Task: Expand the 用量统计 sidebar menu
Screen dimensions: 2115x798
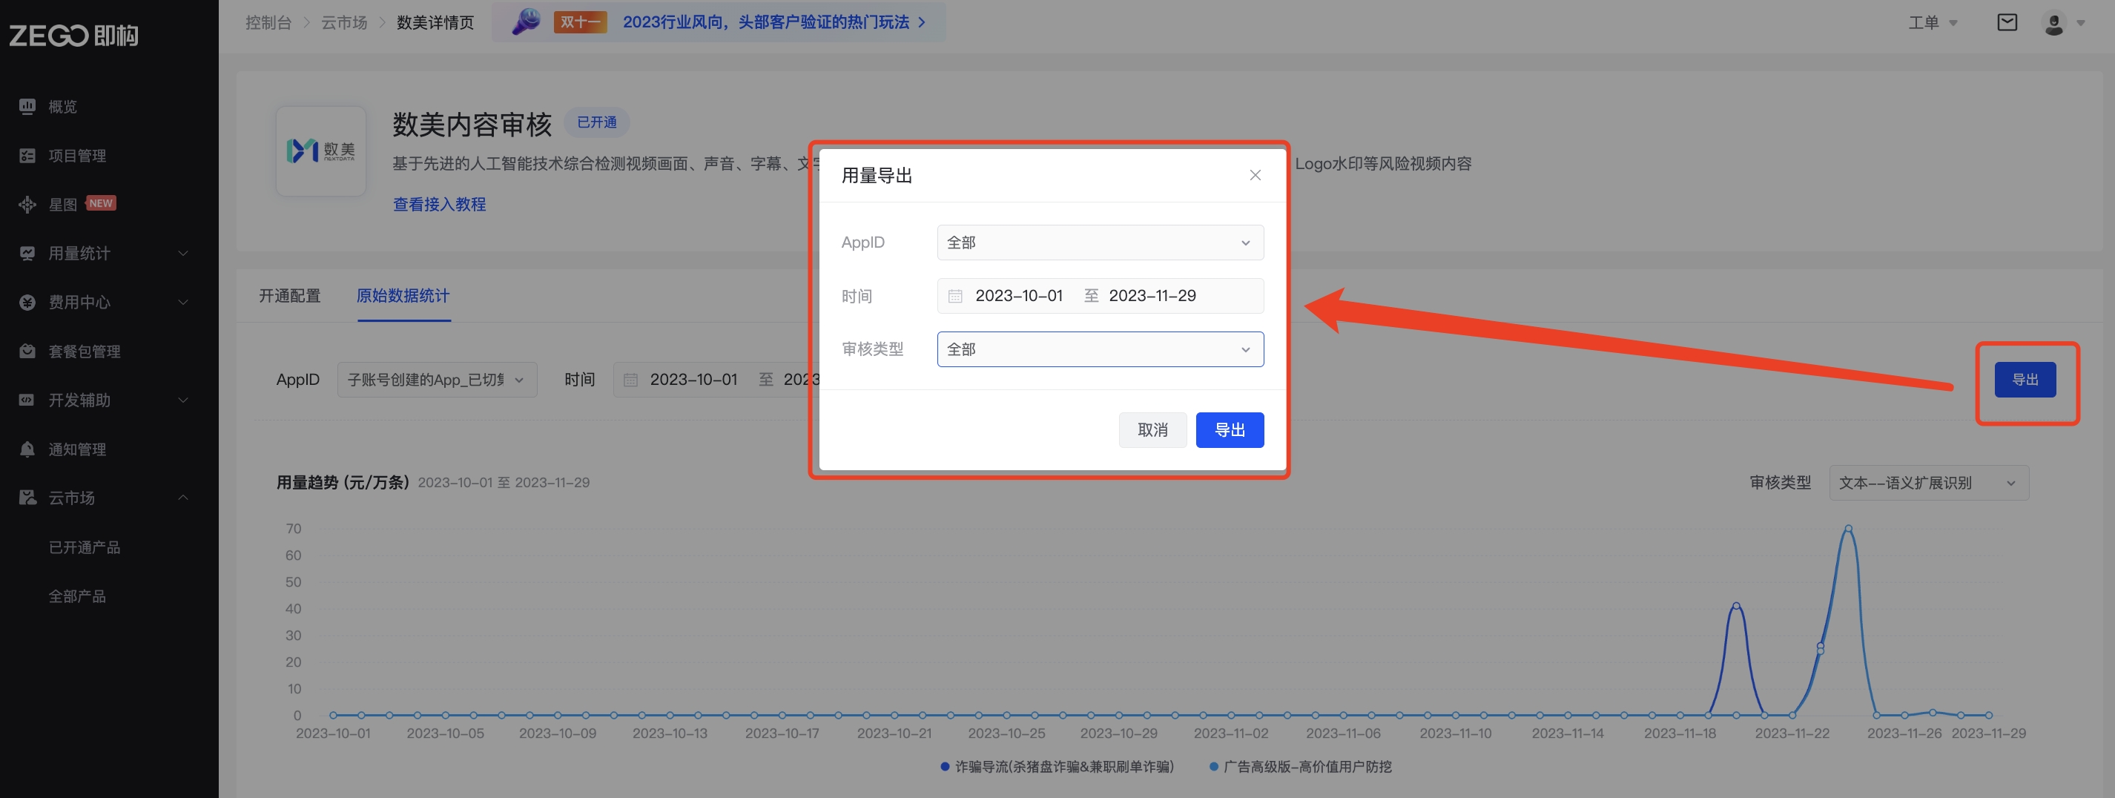Action: tap(104, 254)
